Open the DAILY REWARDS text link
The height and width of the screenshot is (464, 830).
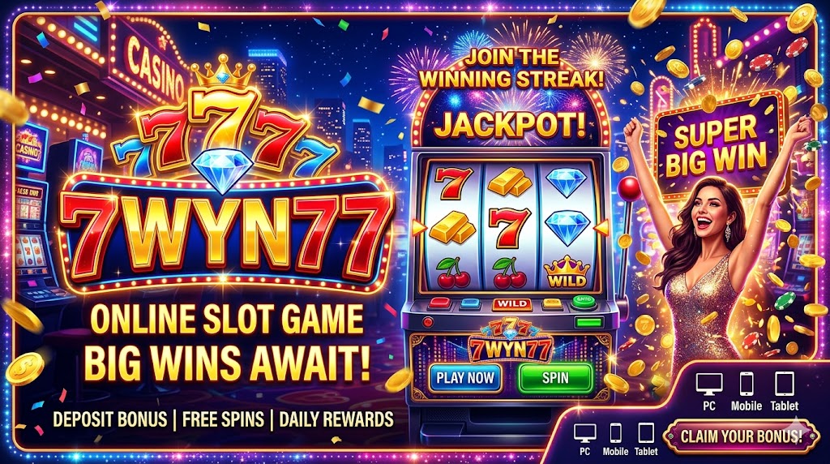point(336,419)
